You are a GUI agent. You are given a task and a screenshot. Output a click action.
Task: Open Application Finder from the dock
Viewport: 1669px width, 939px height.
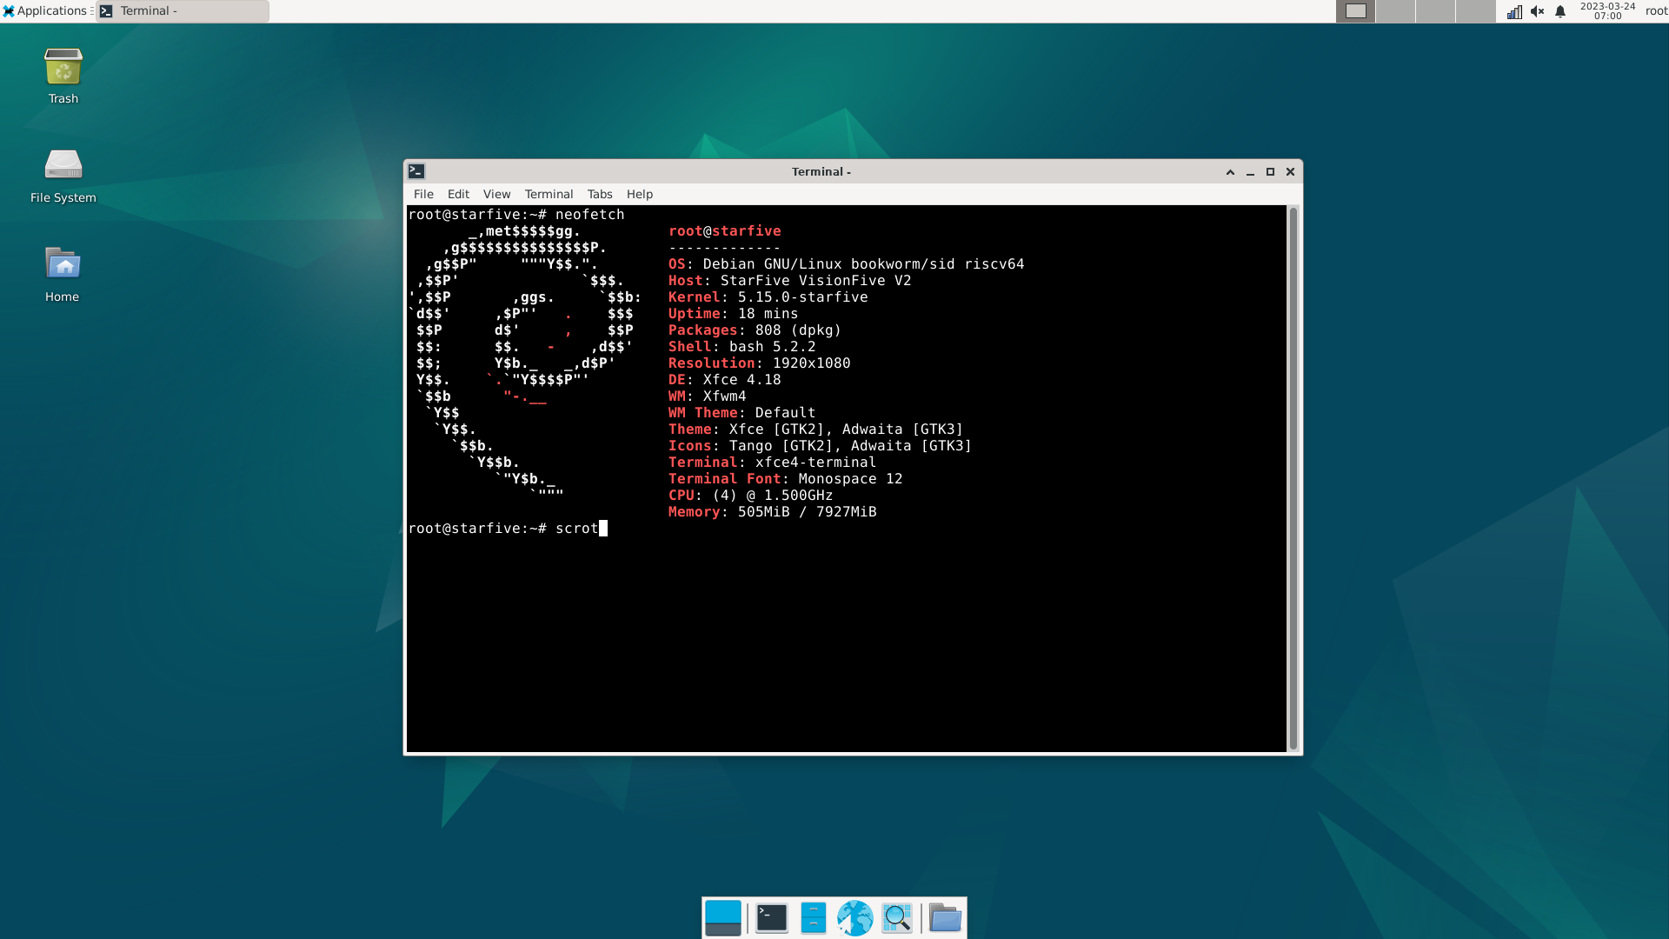[896, 918]
